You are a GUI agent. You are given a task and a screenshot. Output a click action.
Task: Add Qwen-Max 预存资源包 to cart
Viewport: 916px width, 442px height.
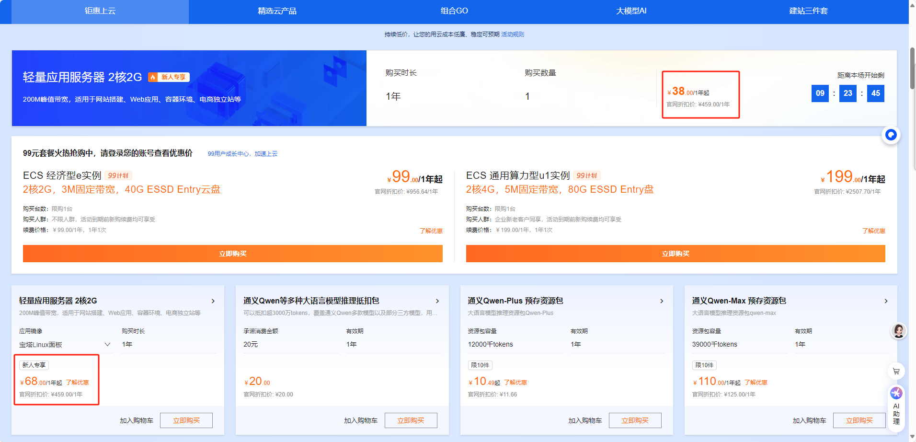pos(810,420)
